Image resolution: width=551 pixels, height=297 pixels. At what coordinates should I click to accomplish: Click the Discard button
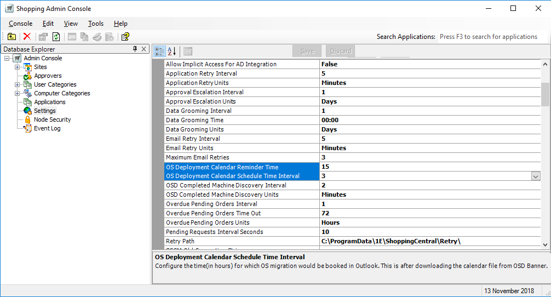coord(341,51)
